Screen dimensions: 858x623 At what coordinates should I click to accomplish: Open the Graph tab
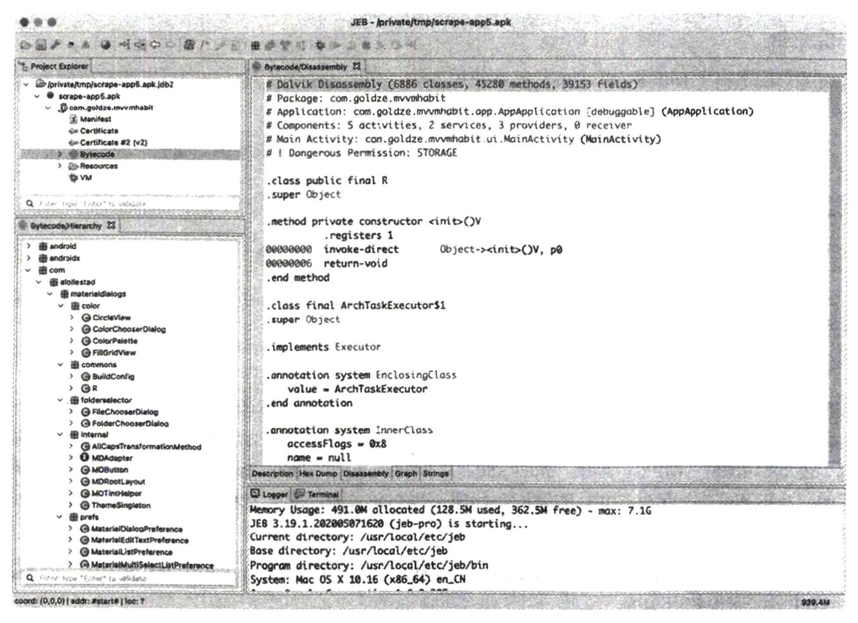click(x=405, y=473)
